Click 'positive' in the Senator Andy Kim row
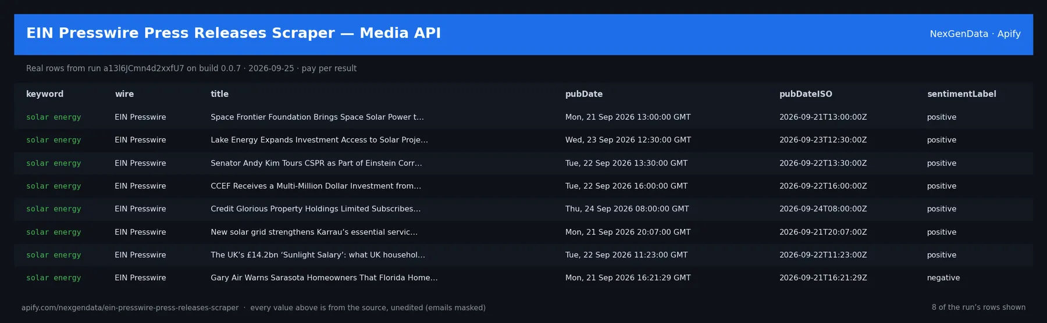Viewport: 1047px width, 323px height. (941, 163)
